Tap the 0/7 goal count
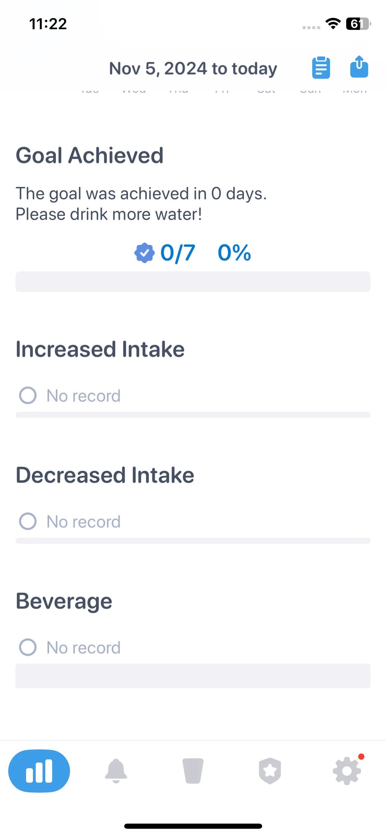 [178, 253]
